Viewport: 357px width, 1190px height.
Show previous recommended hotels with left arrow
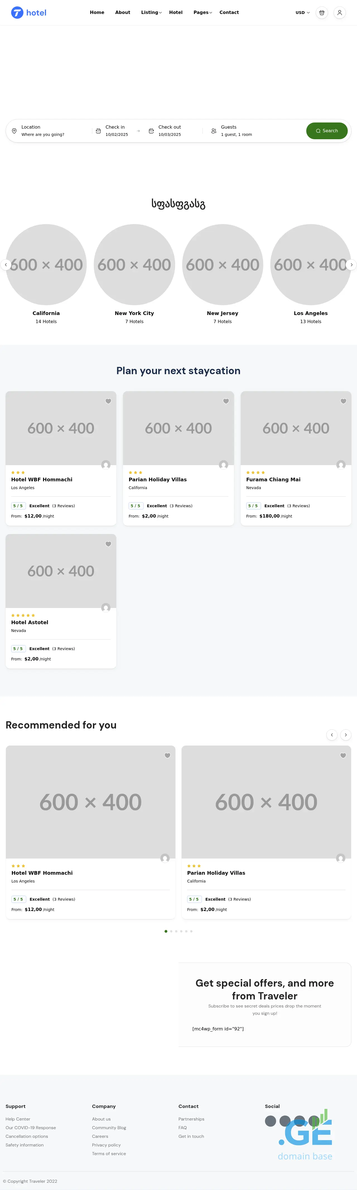click(332, 735)
